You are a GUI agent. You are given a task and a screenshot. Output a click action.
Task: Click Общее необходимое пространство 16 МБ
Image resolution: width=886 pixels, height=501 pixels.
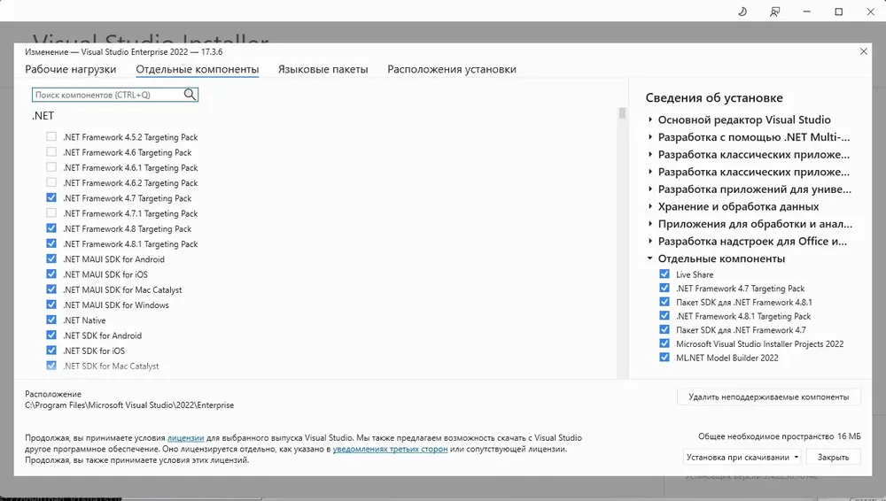pyautogui.click(x=779, y=436)
